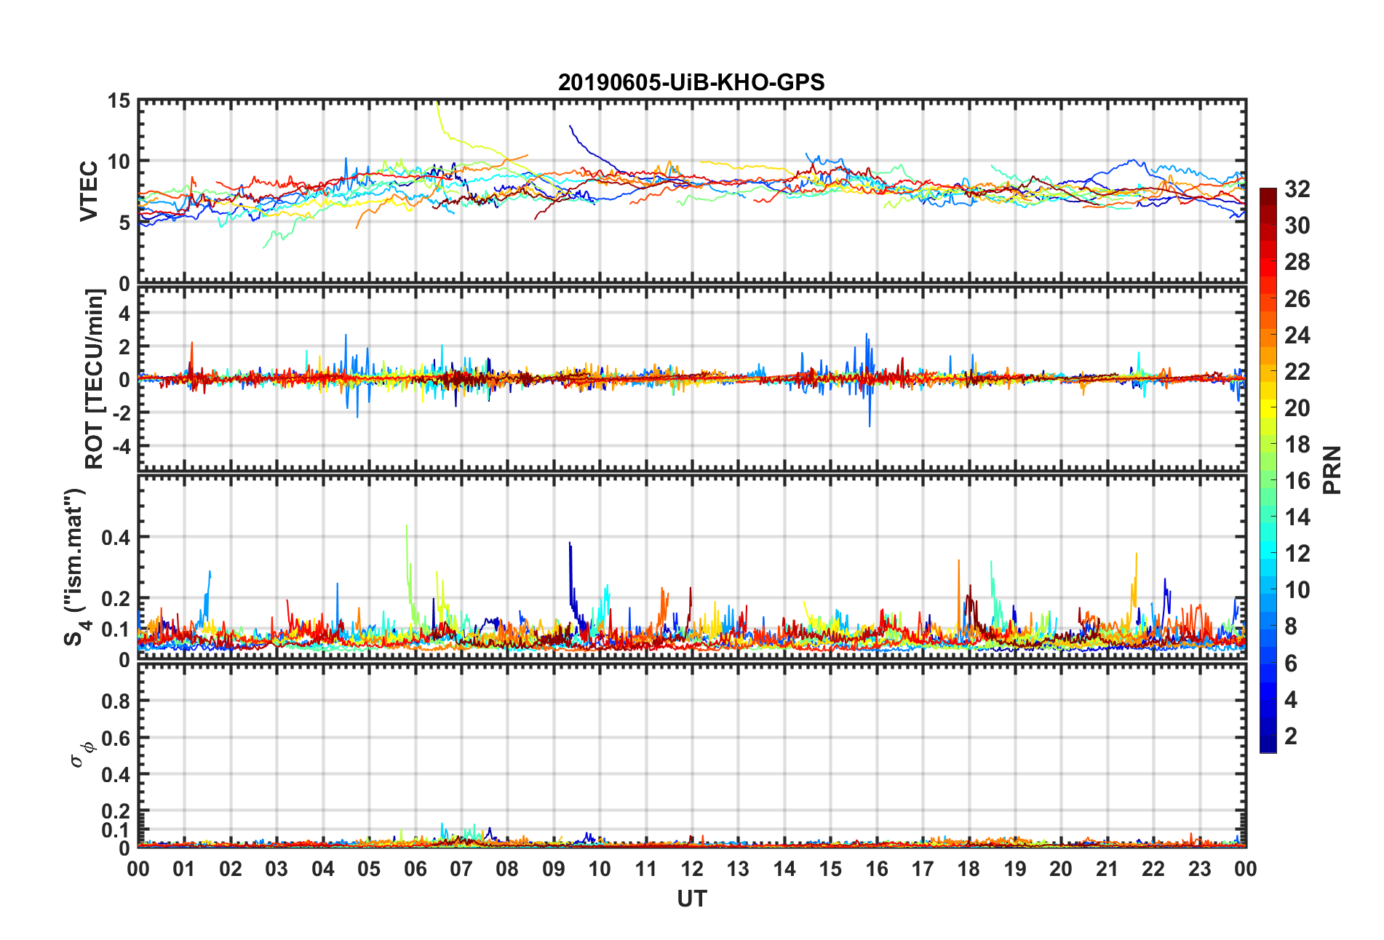
Task: Click colorbar tick label 16
Action: (1297, 481)
